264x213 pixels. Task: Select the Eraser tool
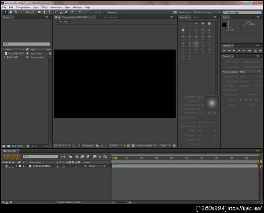point(66,12)
